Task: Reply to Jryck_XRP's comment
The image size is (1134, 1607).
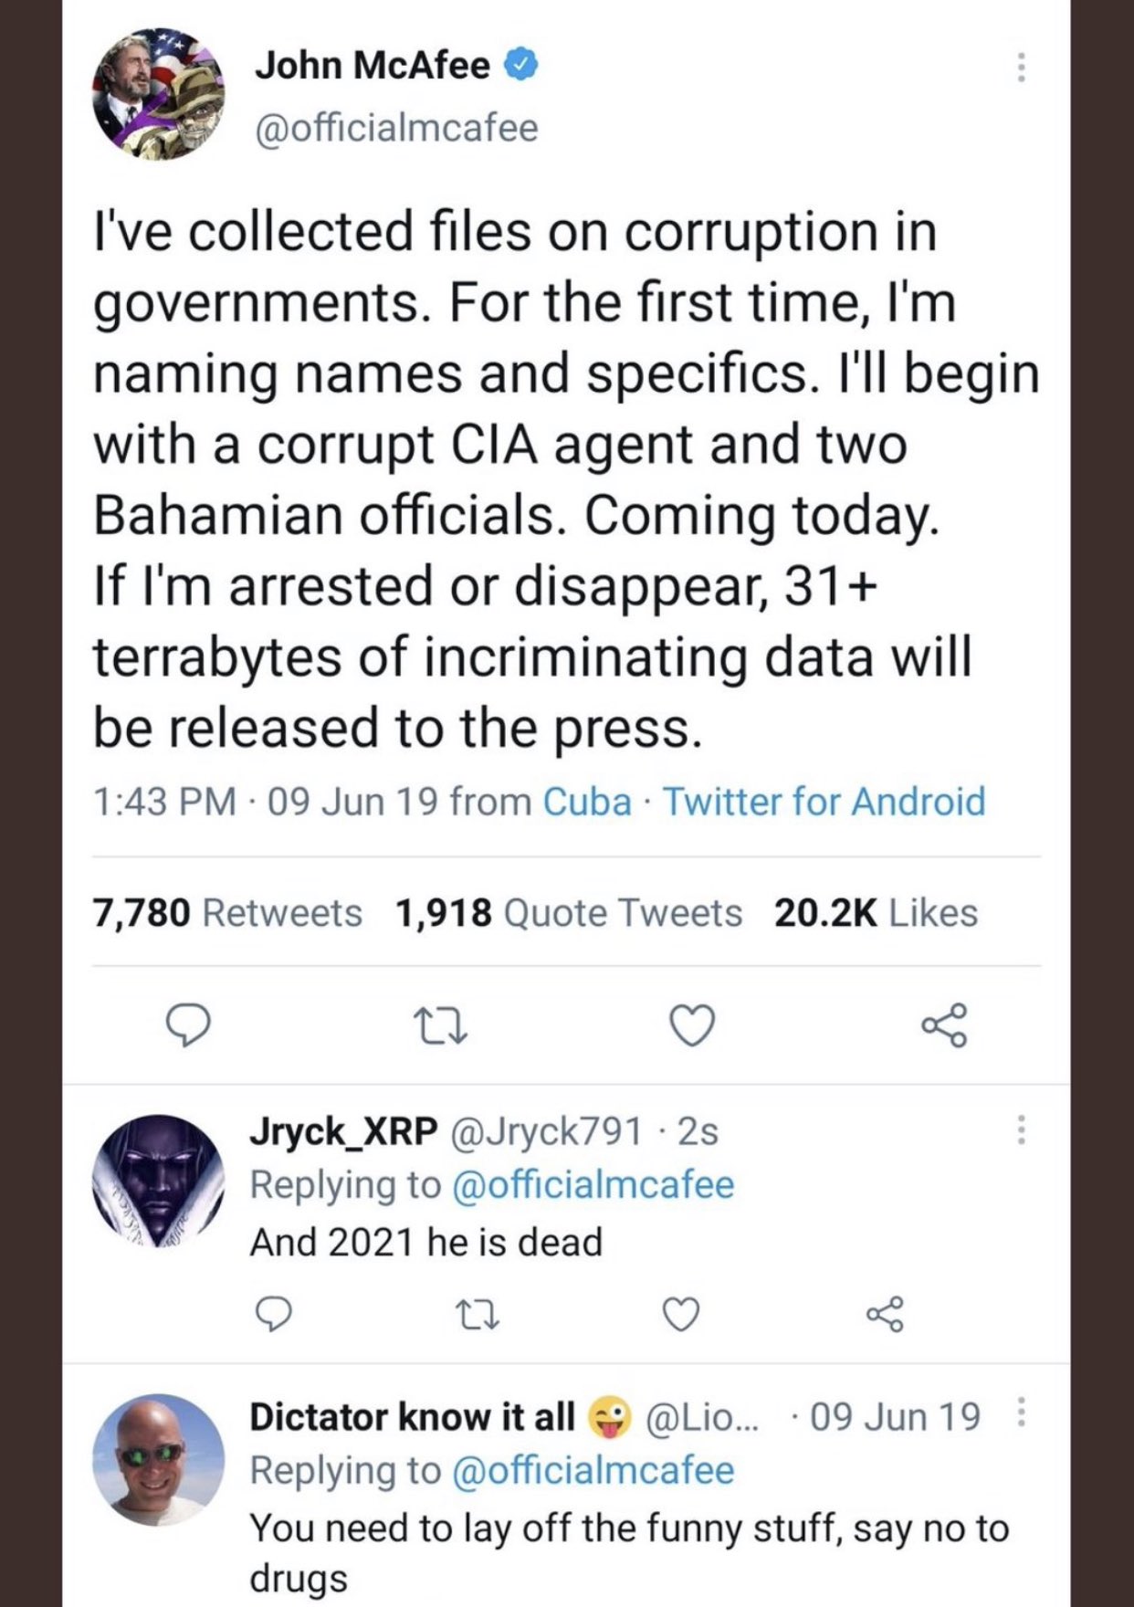Action: (272, 1314)
